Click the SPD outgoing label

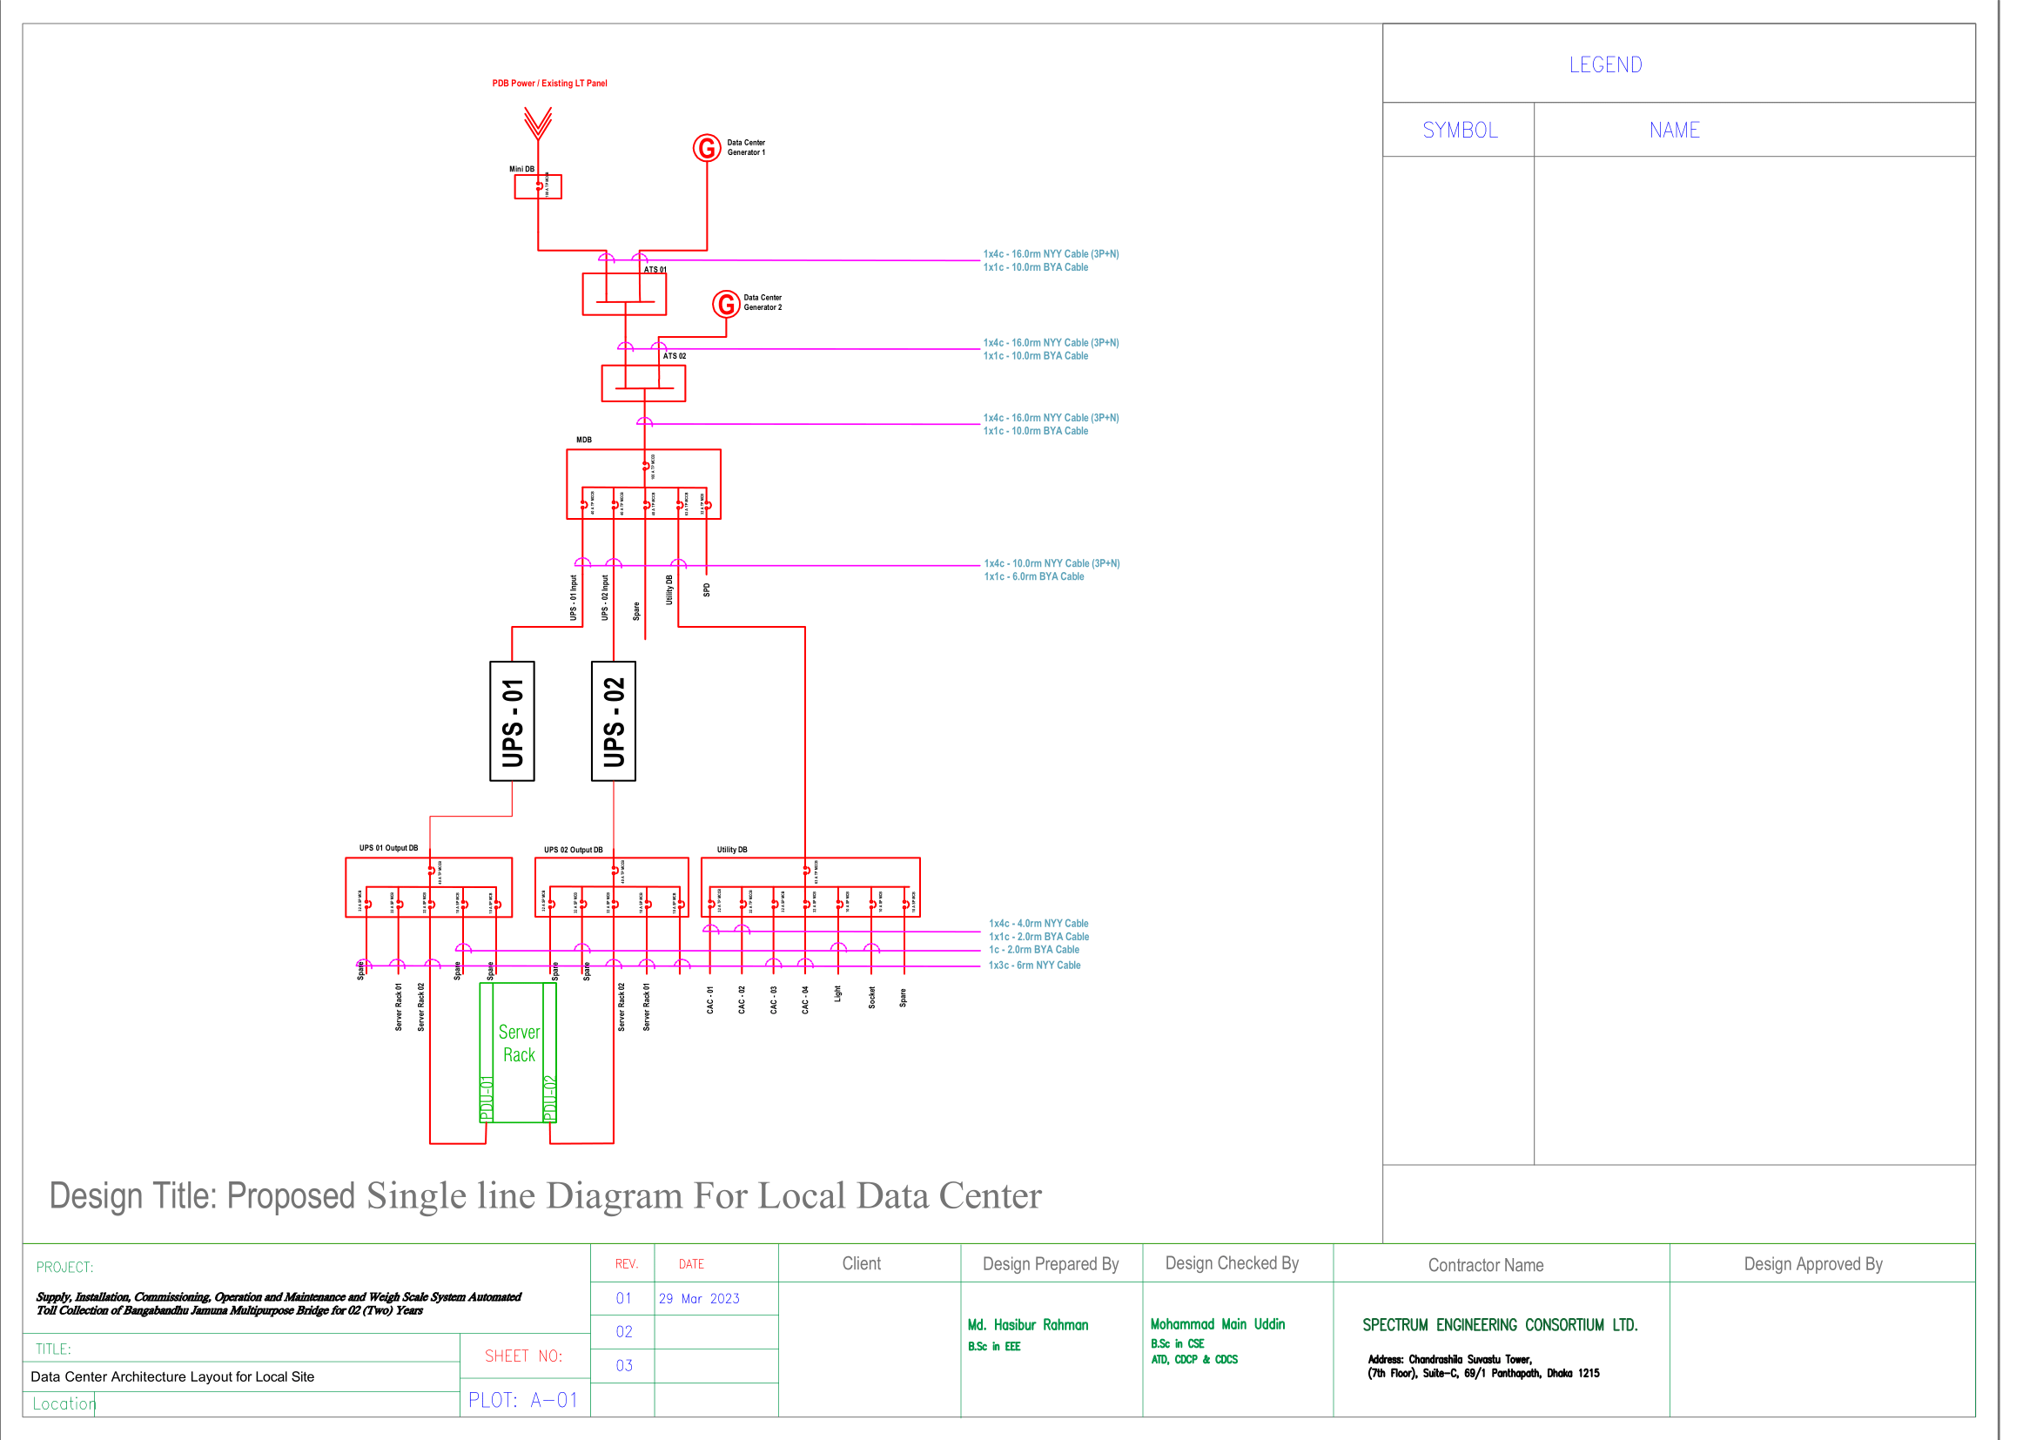(x=707, y=589)
